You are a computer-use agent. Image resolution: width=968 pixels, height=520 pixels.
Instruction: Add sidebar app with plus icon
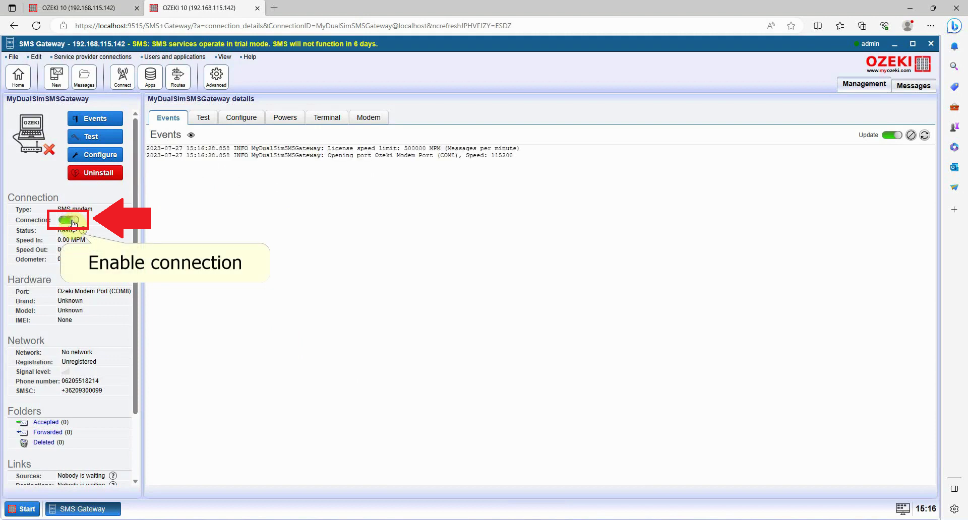click(x=954, y=209)
